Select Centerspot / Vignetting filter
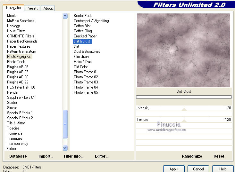The image size is (235, 172). [91, 21]
